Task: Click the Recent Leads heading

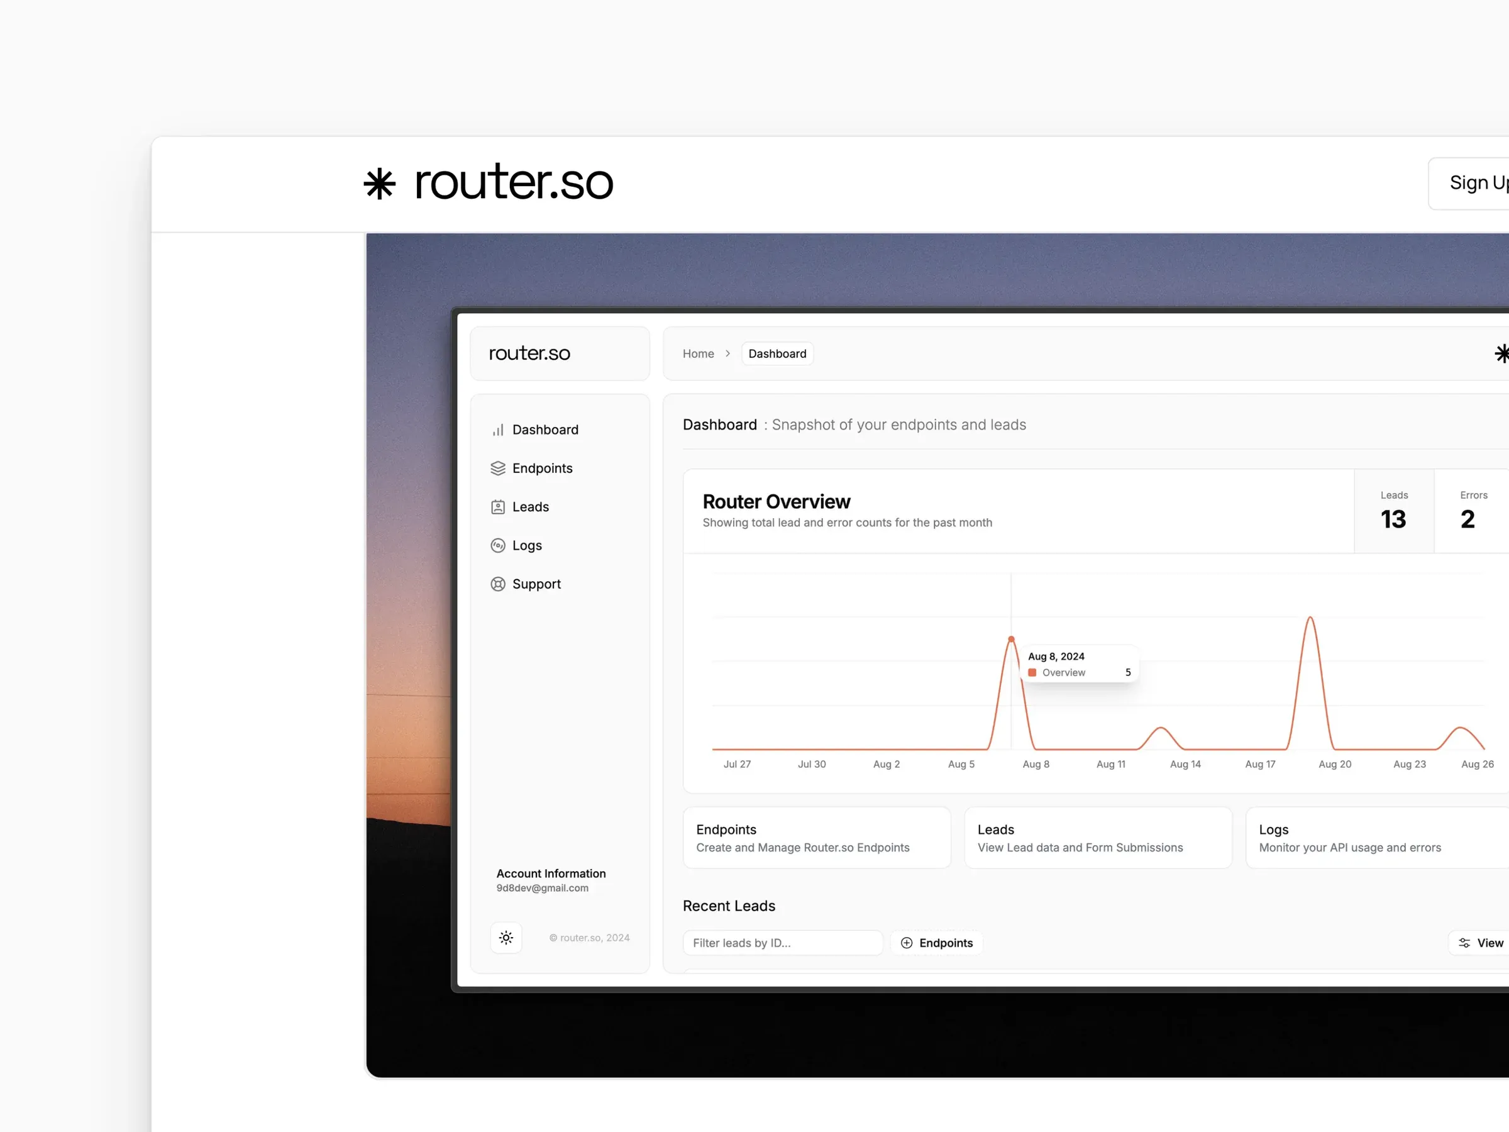Action: (x=729, y=906)
